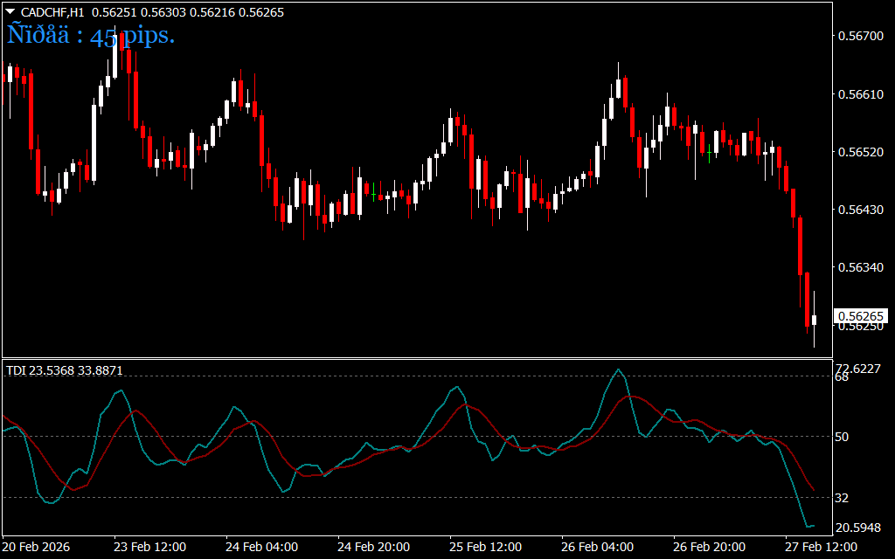Click the level 32 indicator scale label
This screenshot has height=559, width=895.
tap(844, 497)
